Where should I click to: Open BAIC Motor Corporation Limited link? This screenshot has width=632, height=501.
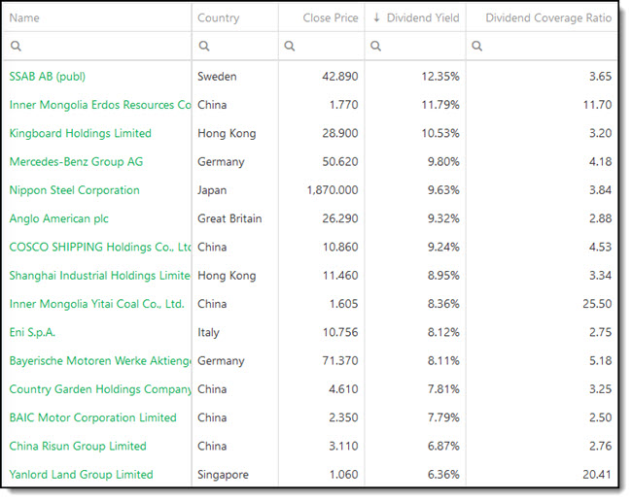(x=92, y=417)
